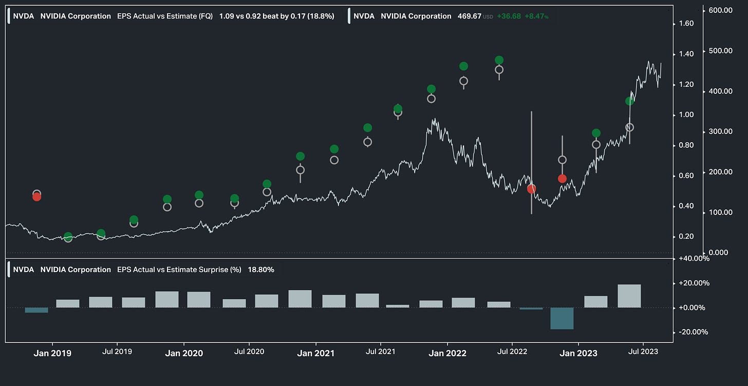This screenshot has width=748, height=386.
Task: Click the tallest positive surprise bar near Jul 2023
Action: pyautogui.click(x=629, y=296)
